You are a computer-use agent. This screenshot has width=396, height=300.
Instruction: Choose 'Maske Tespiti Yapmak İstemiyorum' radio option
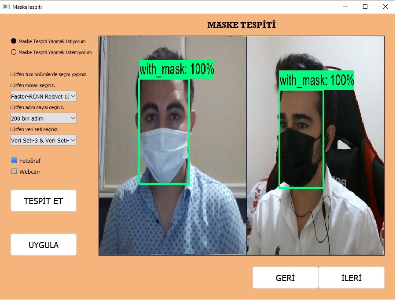14,52
